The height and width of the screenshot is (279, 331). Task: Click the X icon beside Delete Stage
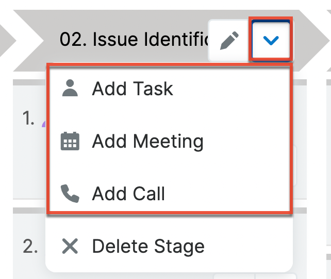[70, 246]
